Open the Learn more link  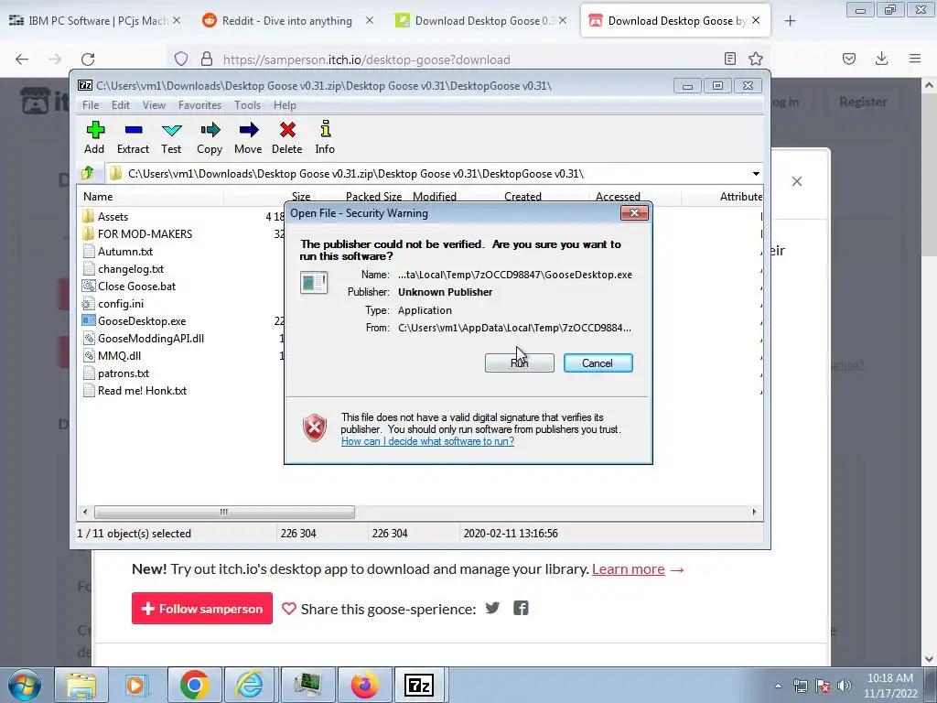(628, 569)
